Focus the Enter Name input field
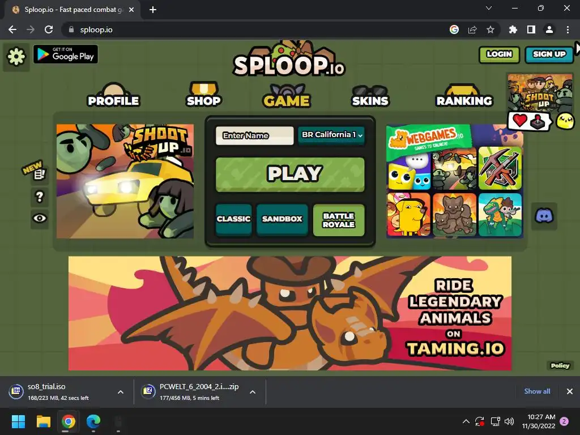 point(254,136)
